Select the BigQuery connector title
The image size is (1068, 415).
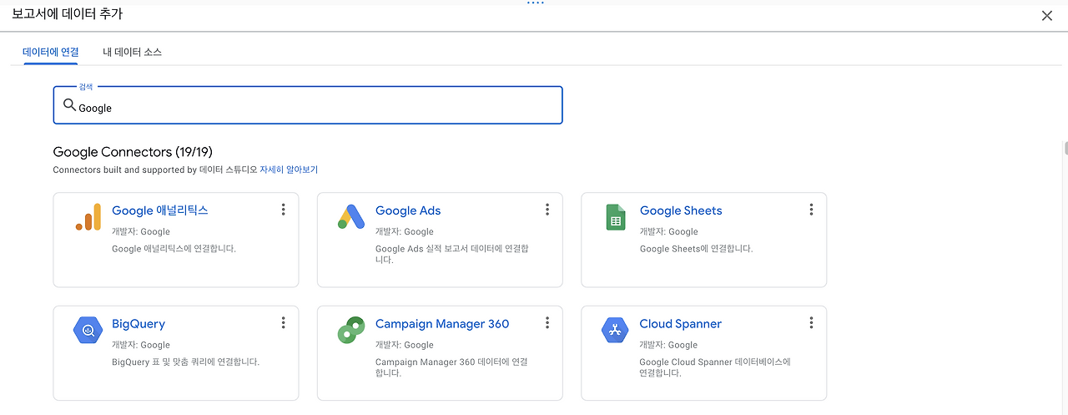139,324
